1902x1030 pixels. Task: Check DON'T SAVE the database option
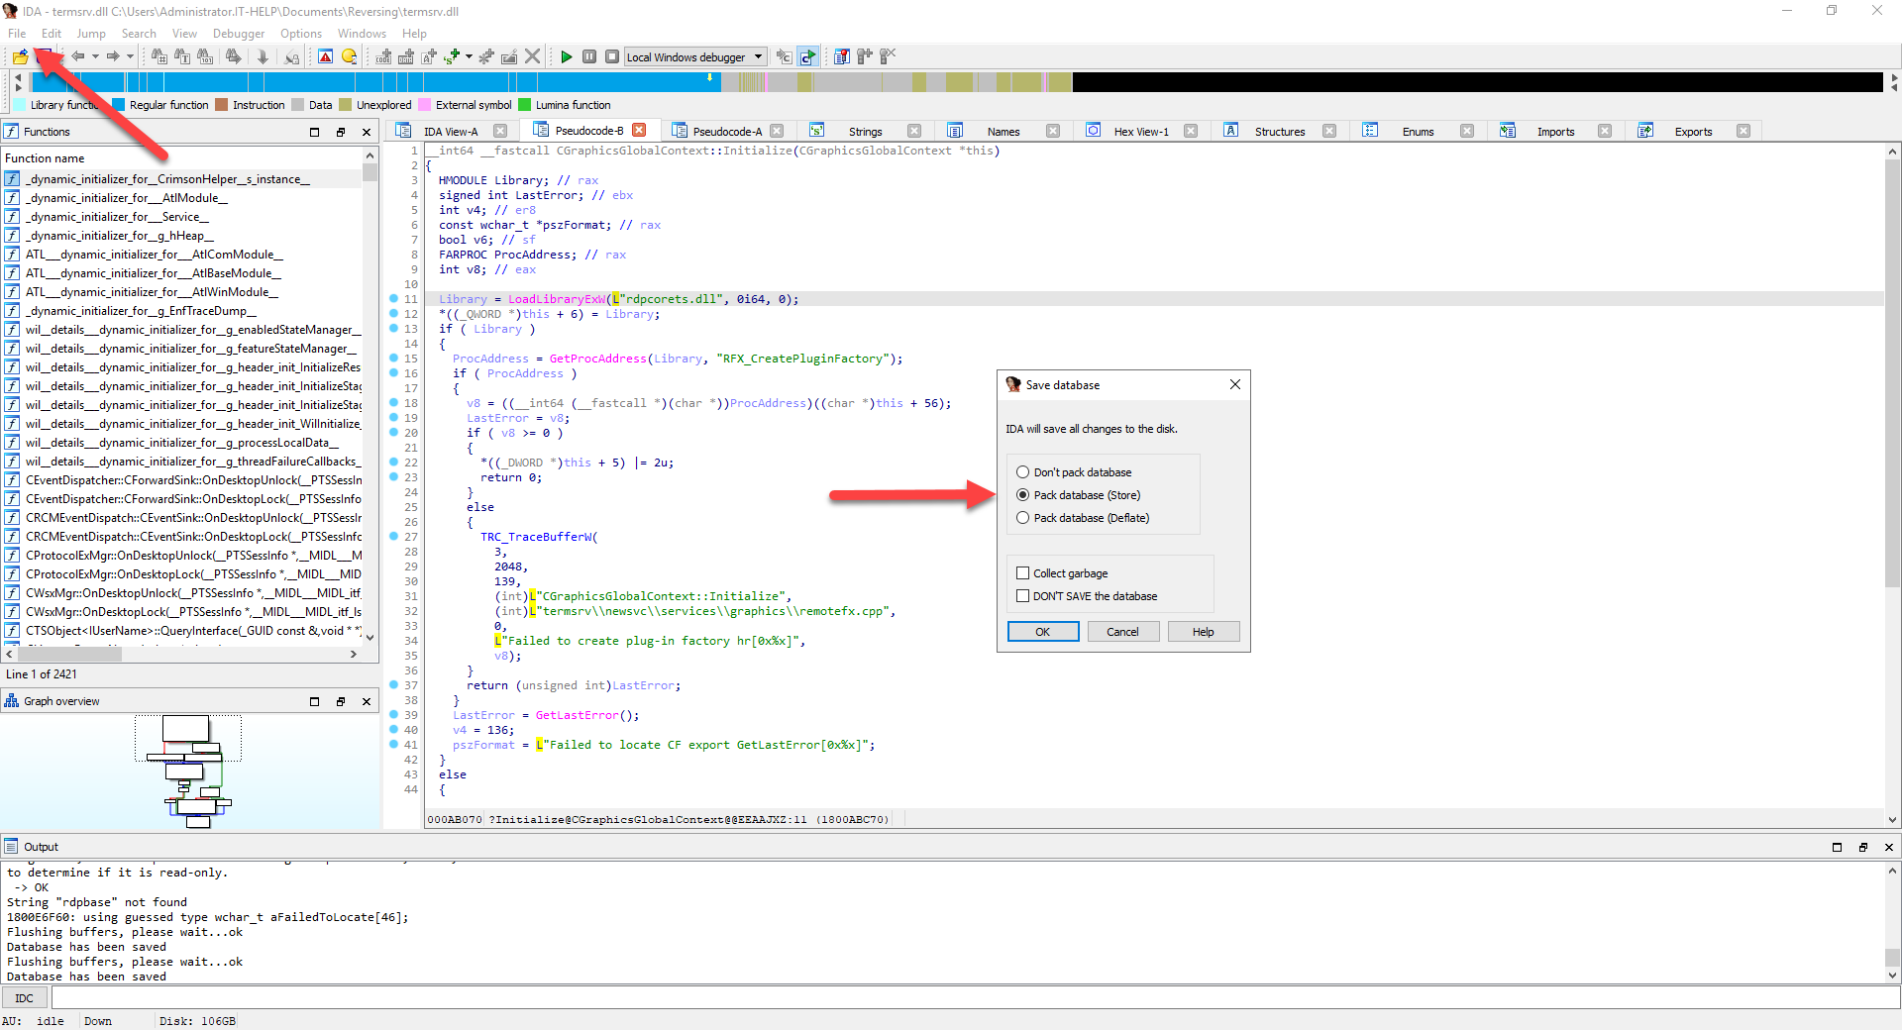pyautogui.click(x=1023, y=595)
